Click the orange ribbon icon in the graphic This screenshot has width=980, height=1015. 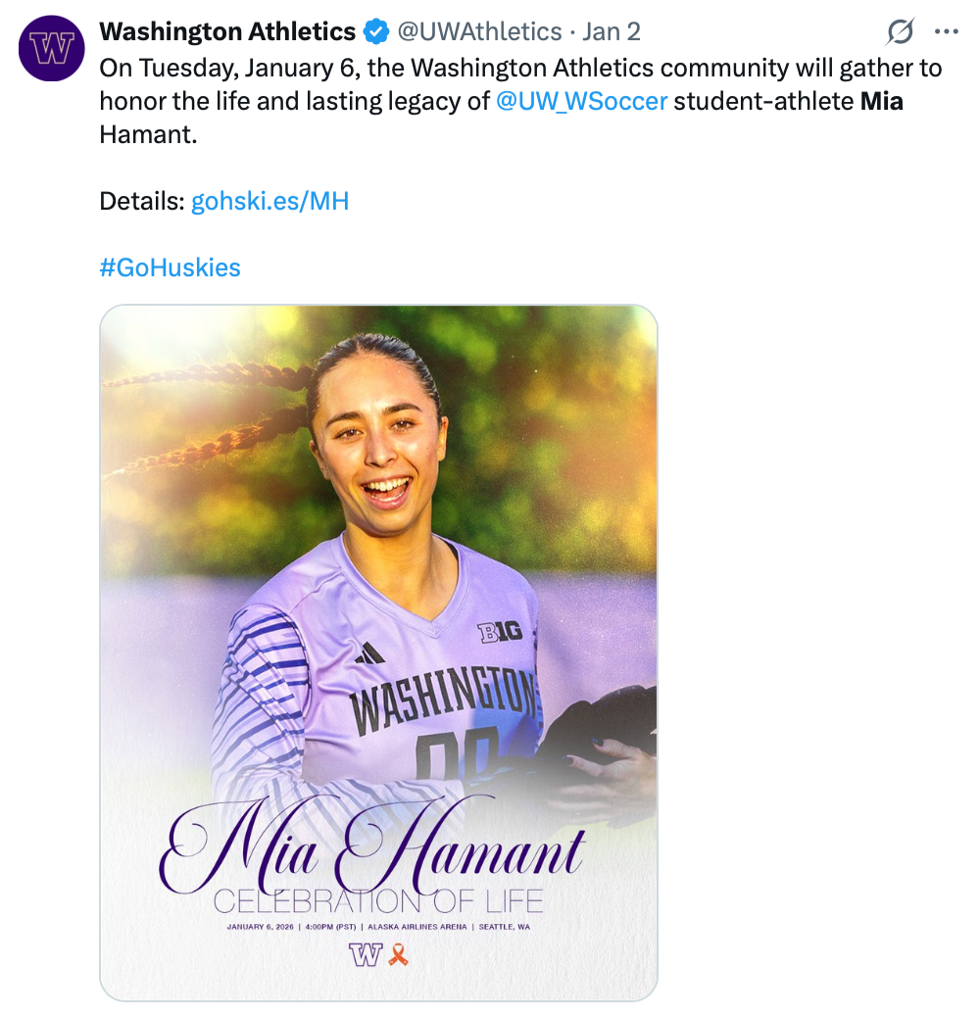[398, 953]
